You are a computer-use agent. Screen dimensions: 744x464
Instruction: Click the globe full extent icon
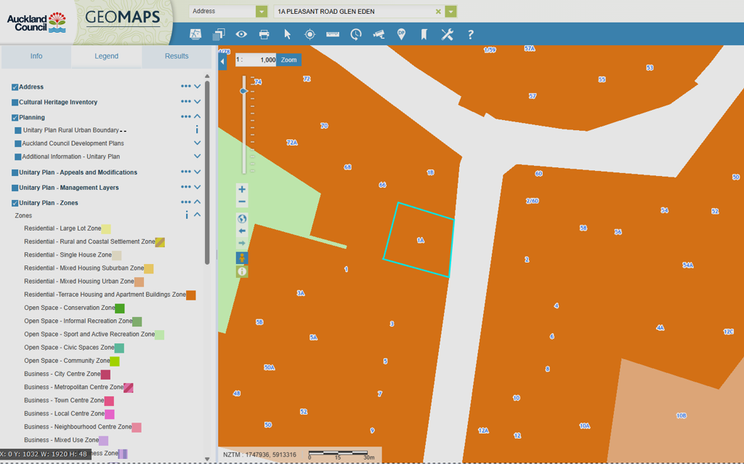click(242, 218)
